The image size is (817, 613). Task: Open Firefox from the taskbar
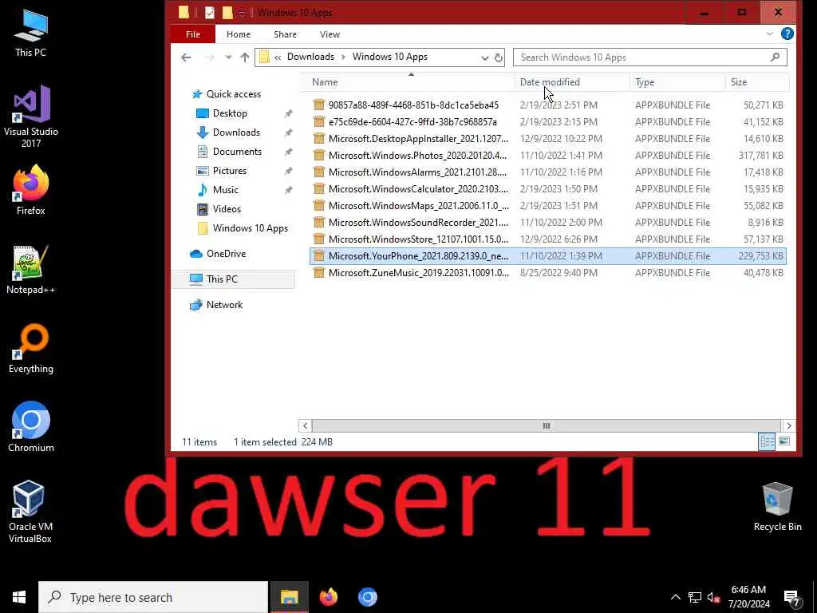pyautogui.click(x=328, y=597)
